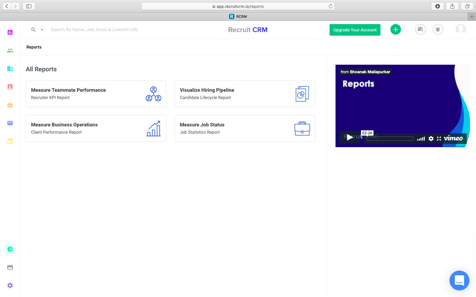Image resolution: width=476 pixels, height=297 pixels.
Task: Open video settings gear in player
Action: click(431, 139)
